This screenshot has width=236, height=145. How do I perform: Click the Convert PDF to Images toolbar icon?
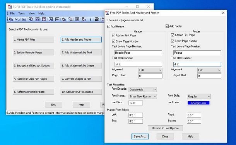[70, 19]
